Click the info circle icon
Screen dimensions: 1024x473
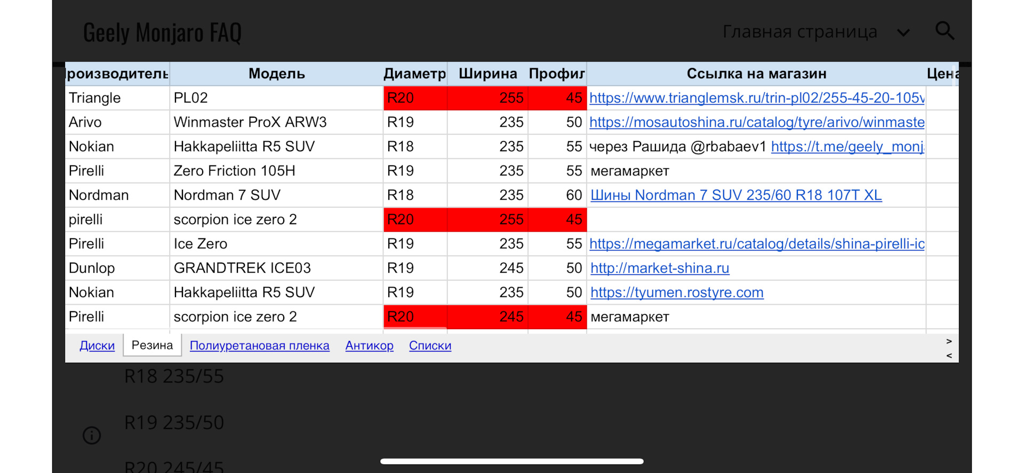coord(92,435)
